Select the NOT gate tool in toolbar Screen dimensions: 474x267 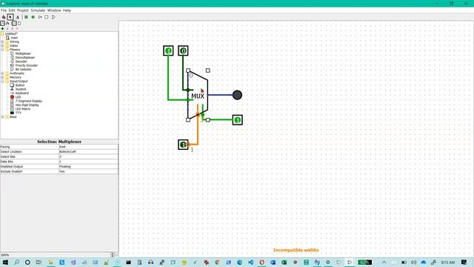pos(40,17)
